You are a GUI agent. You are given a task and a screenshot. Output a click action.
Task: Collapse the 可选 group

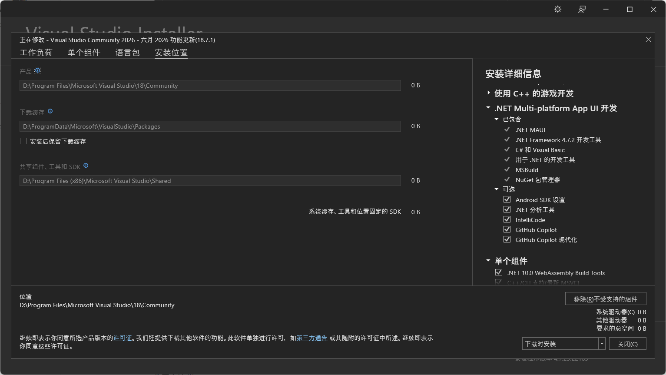coord(497,189)
